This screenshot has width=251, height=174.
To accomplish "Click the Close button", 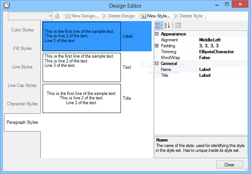I will [x=229, y=165].
